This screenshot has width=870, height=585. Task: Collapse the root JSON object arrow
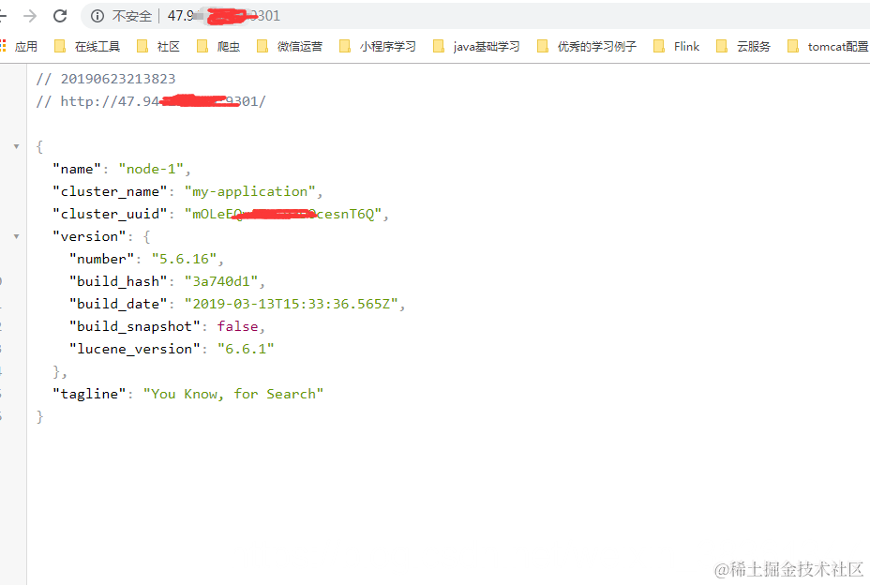[17, 146]
